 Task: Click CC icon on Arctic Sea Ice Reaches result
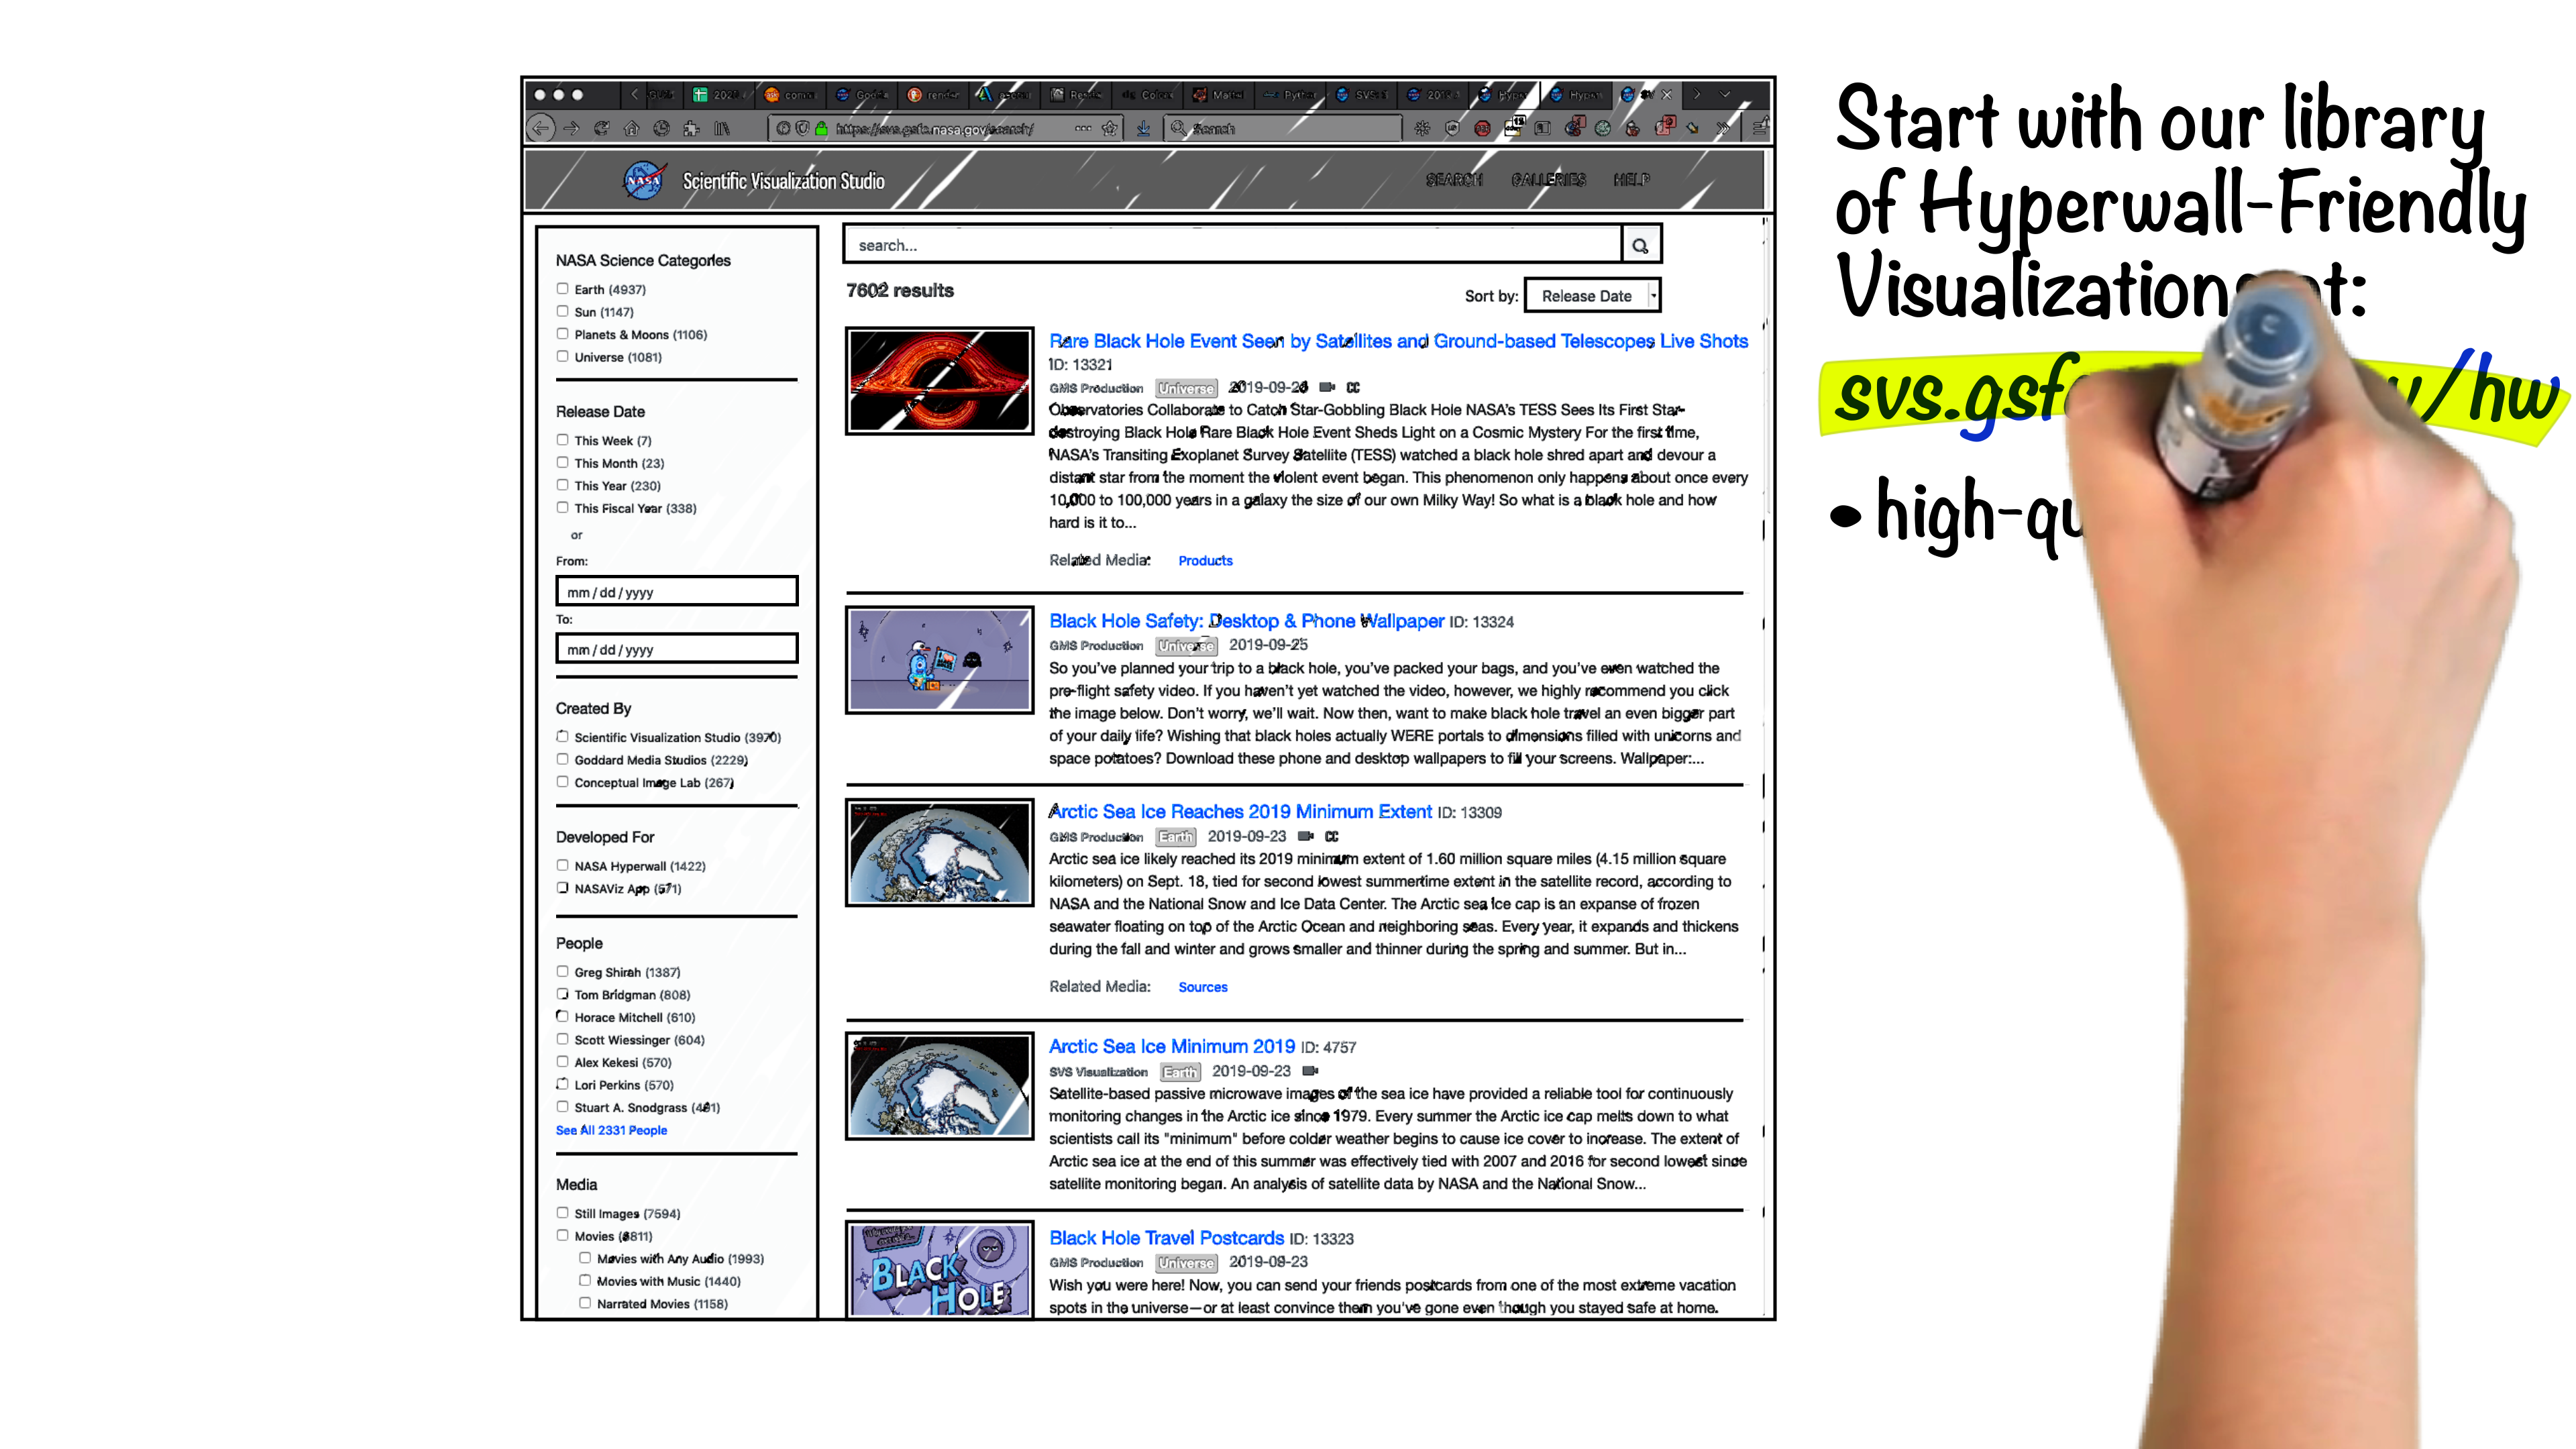1332,836
